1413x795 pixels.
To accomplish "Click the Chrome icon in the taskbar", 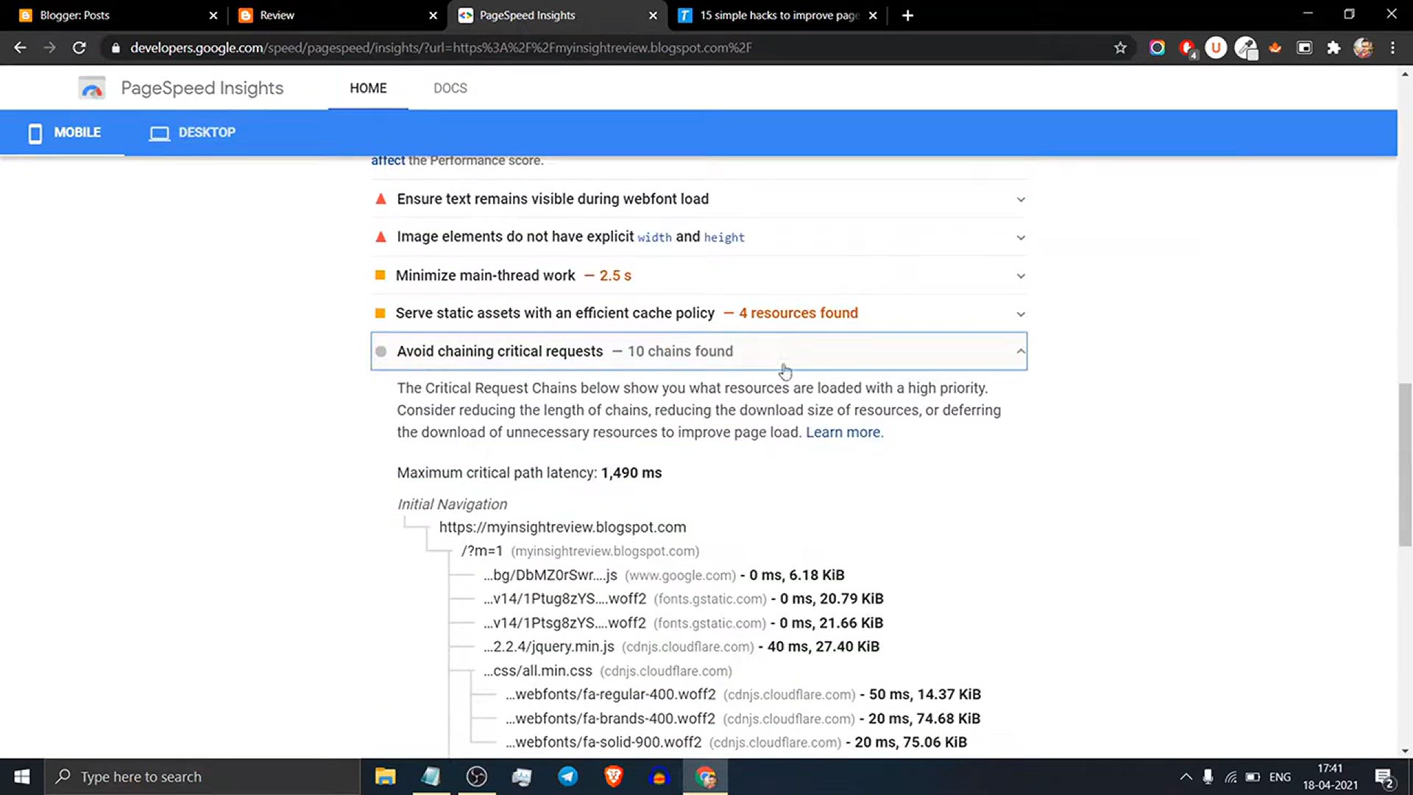I will point(705,777).
